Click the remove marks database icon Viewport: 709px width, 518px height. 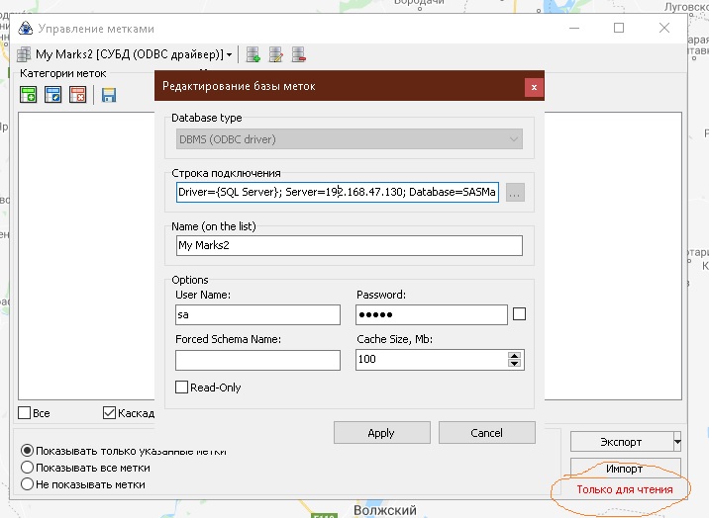[x=298, y=54]
